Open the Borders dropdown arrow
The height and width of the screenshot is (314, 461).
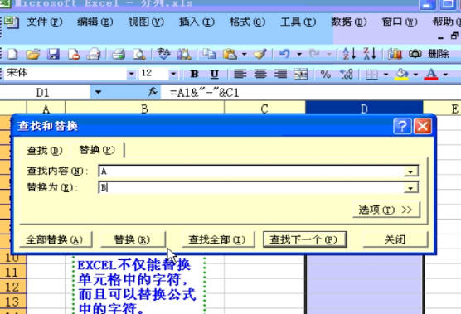(x=386, y=75)
